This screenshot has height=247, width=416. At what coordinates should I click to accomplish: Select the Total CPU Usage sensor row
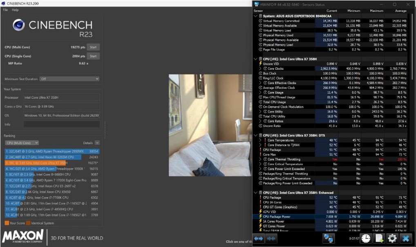pos(331,102)
